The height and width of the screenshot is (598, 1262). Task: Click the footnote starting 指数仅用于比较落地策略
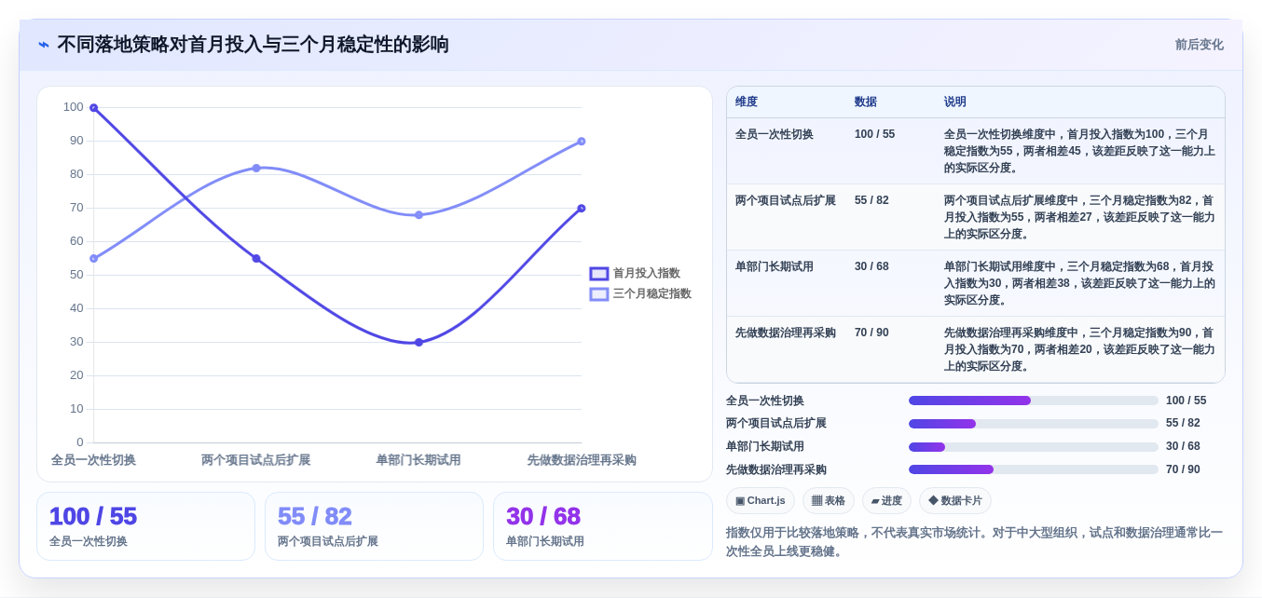tap(975, 542)
